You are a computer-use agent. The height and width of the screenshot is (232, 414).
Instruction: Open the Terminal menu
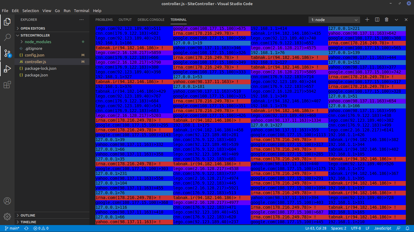click(82, 11)
